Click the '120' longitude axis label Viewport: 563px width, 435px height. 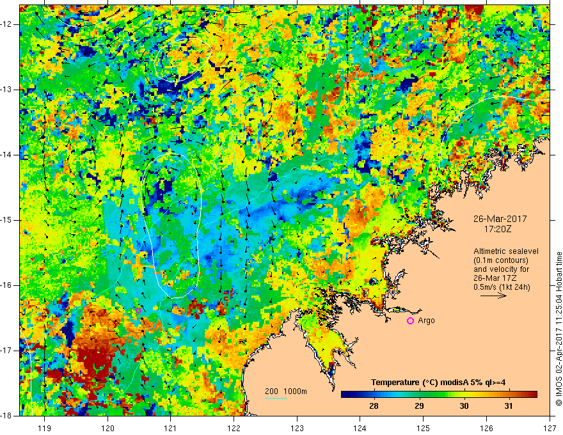107,428
